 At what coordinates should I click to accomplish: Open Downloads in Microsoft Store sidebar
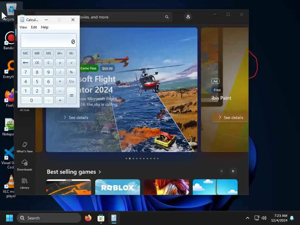tap(25, 165)
